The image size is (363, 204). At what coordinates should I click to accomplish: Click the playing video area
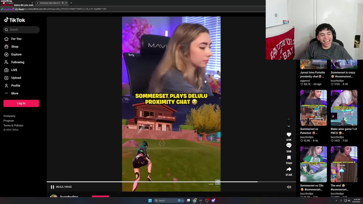[171, 104]
